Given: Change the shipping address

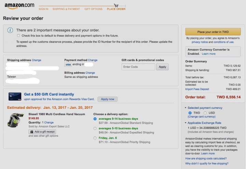Looking at the screenshot, I should click(x=37, y=60).
